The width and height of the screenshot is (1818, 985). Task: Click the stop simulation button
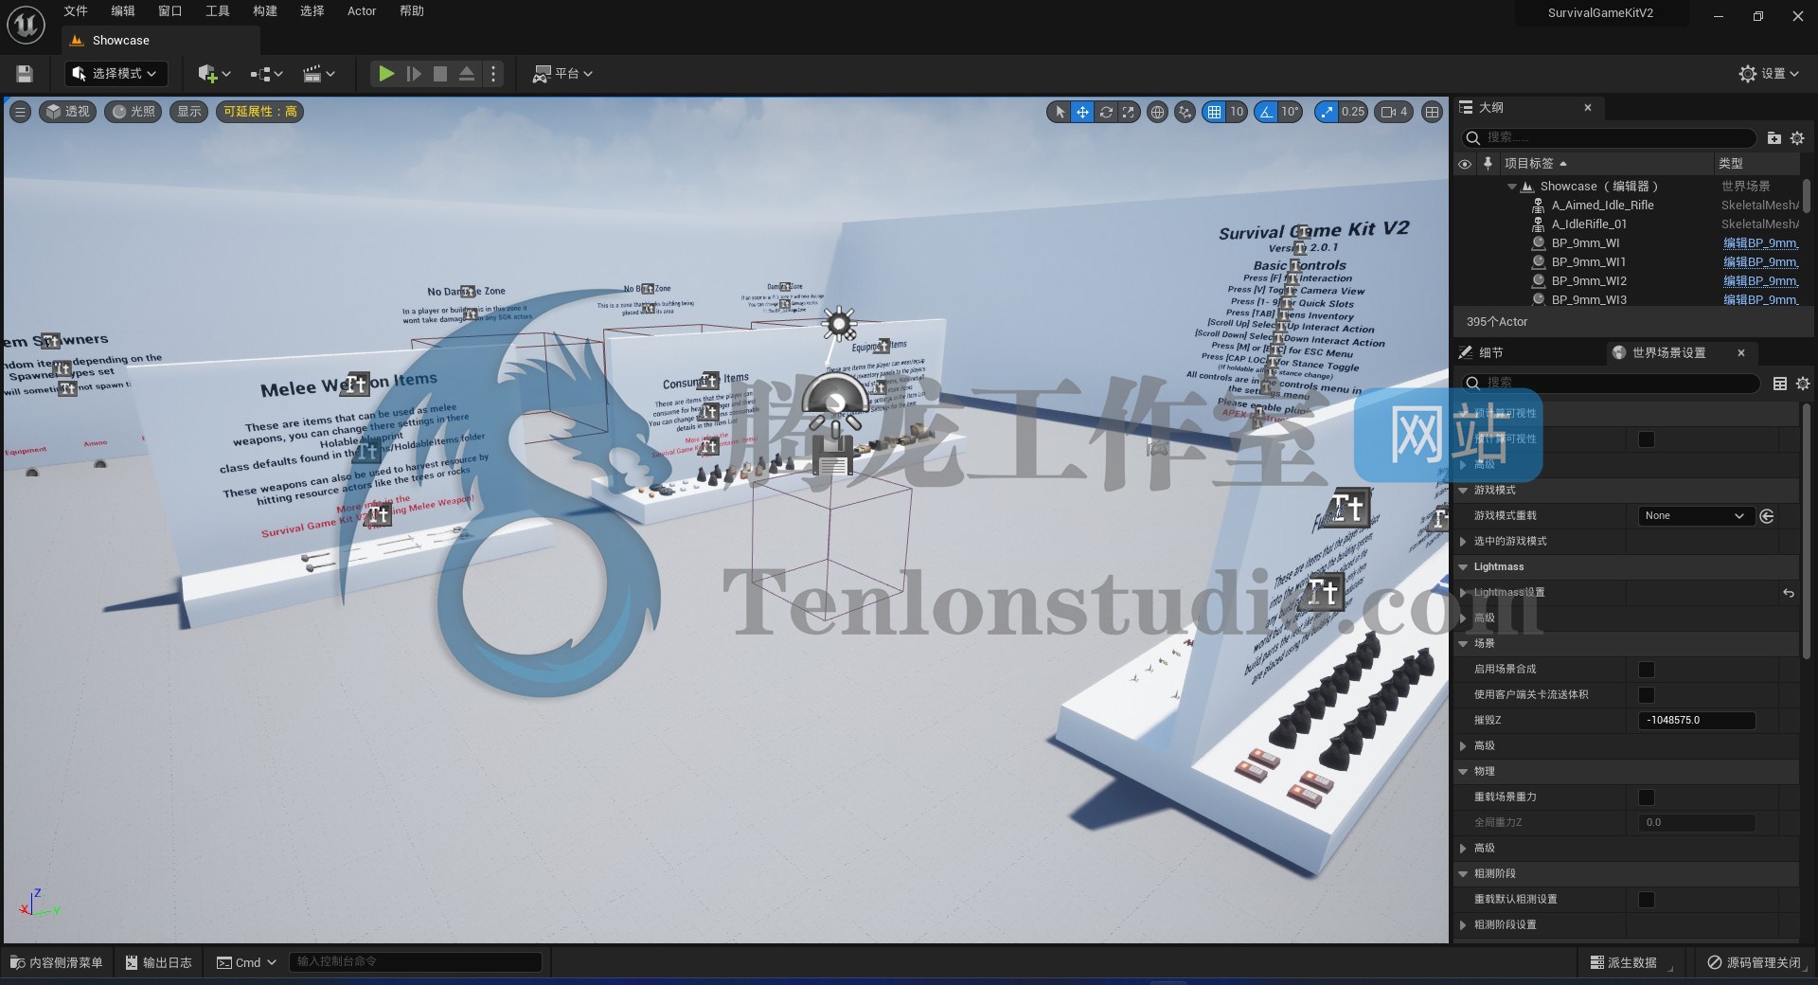click(x=440, y=74)
